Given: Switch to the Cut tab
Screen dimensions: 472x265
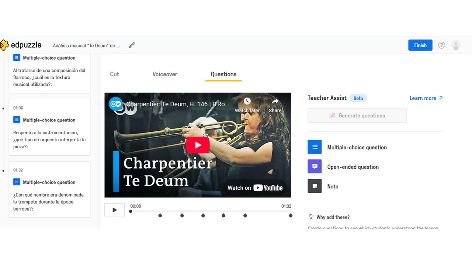Looking at the screenshot, I should [x=114, y=74].
